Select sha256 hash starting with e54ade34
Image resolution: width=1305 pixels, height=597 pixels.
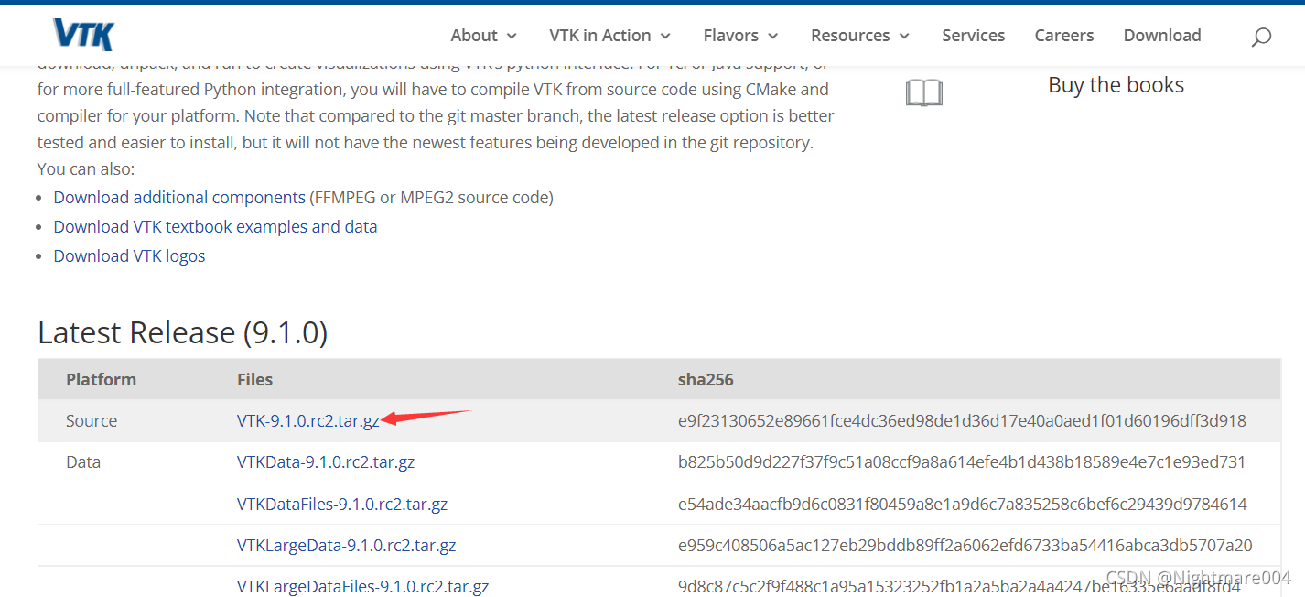(x=963, y=505)
